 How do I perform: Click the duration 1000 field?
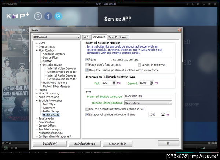point(155,115)
